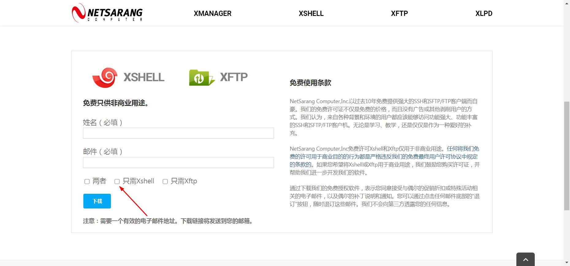The image size is (570, 266).
Task: Click the scrollbar down arrow
Action: [567, 263]
